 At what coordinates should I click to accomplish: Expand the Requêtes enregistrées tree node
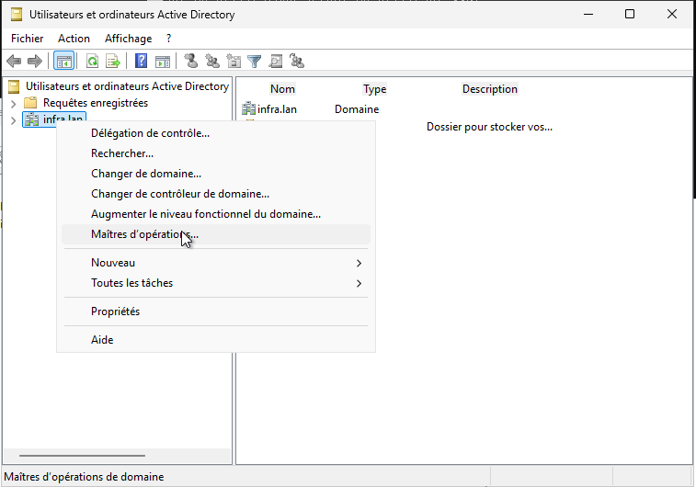[13, 103]
